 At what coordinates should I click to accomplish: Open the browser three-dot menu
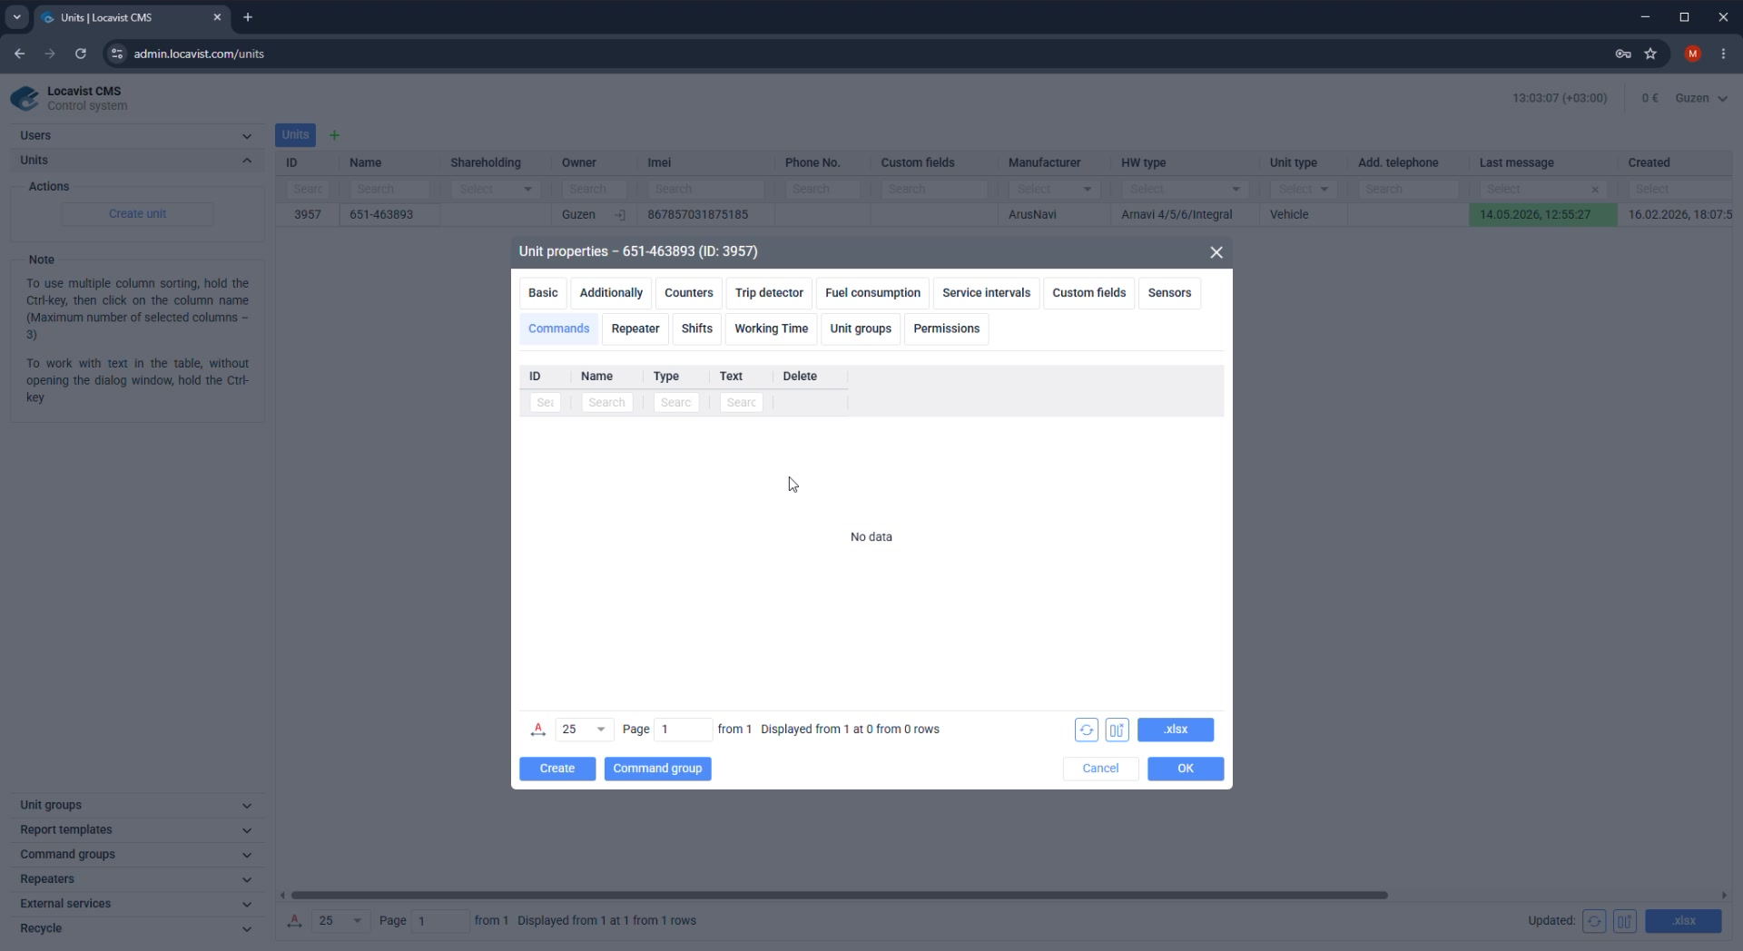point(1723,54)
